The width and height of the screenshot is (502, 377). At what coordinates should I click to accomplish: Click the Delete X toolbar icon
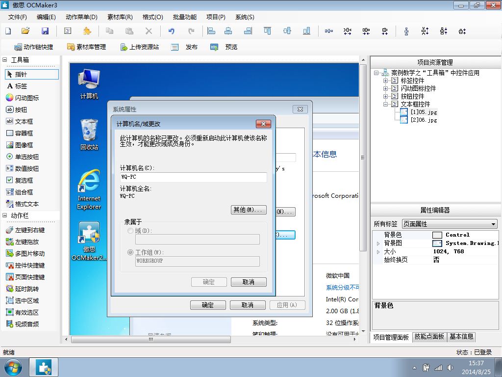point(149,31)
